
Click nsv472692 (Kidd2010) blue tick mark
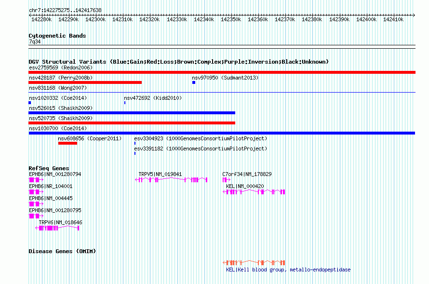pyautogui.click(x=125, y=103)
